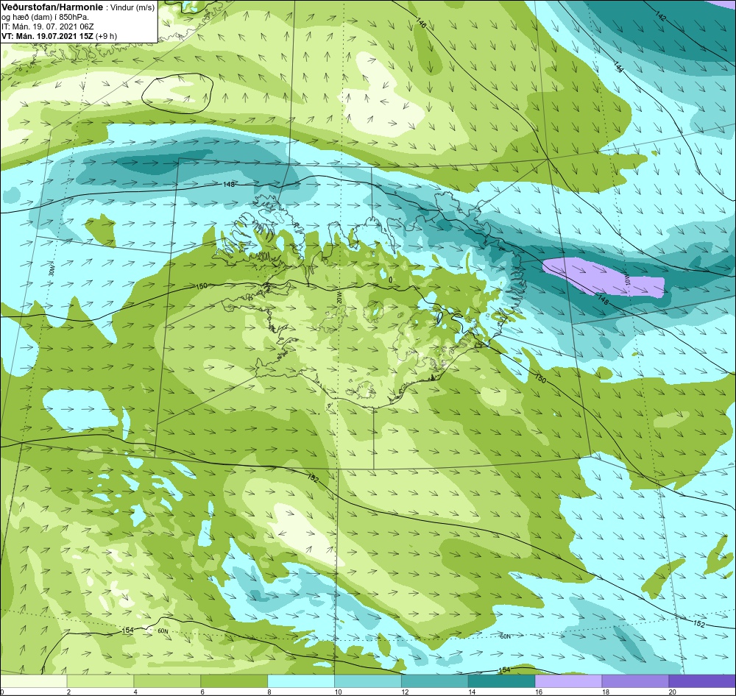The width and height of the screenshot is (736, 696).
Task: Click the legend tick label '2'
Action: click(x=68, y=692)
